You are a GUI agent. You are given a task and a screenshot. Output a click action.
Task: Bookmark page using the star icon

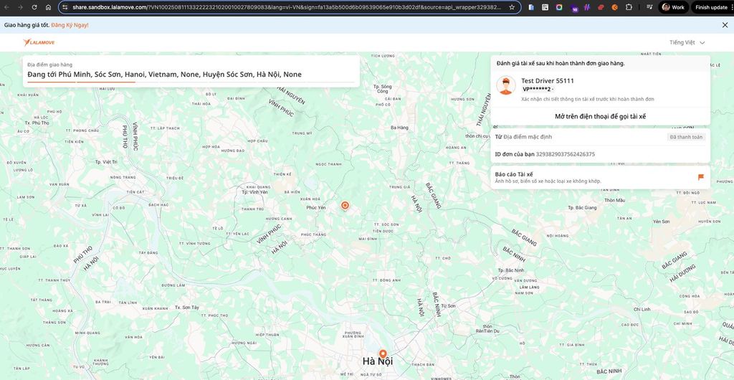(512, 7)
